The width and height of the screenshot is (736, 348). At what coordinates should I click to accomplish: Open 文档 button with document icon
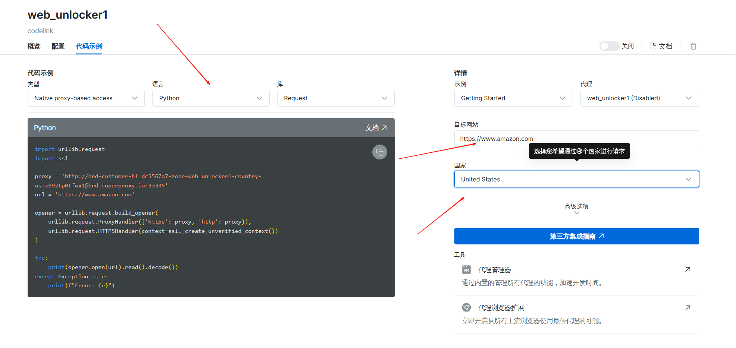661,46
